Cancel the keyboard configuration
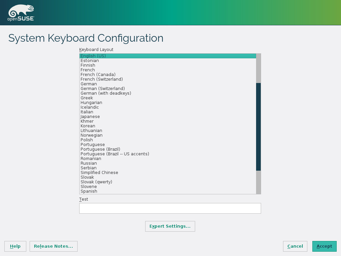This screenshot has height=256, width=341. (295, 246)
